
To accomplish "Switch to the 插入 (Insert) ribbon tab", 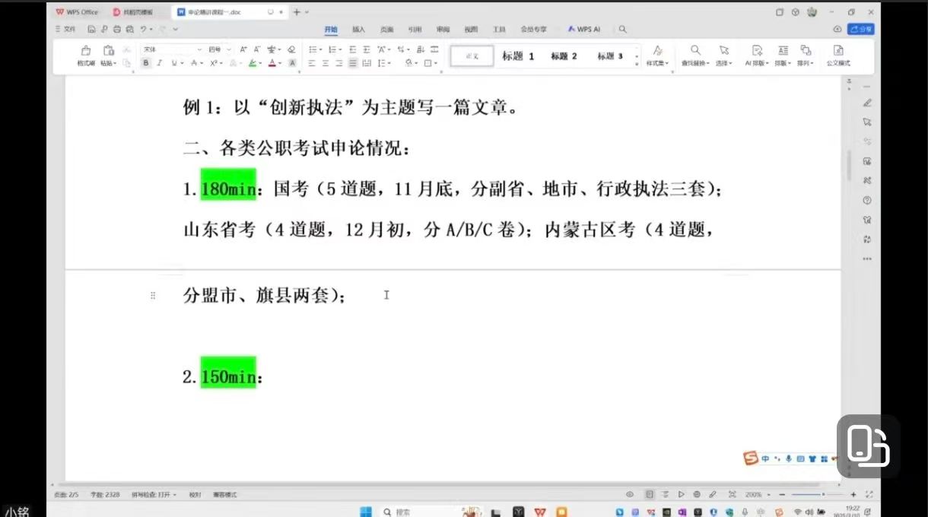I will tap(358, 29).
